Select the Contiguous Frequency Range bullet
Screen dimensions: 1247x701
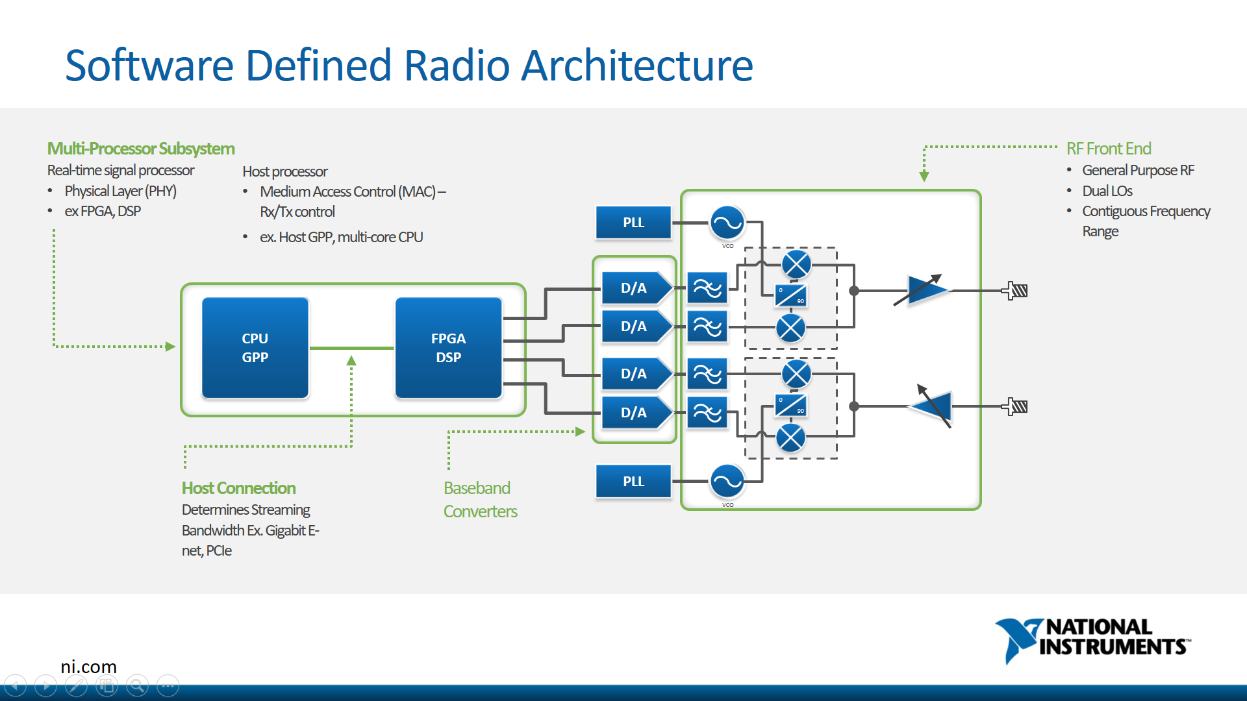(x=1146, y=221)
